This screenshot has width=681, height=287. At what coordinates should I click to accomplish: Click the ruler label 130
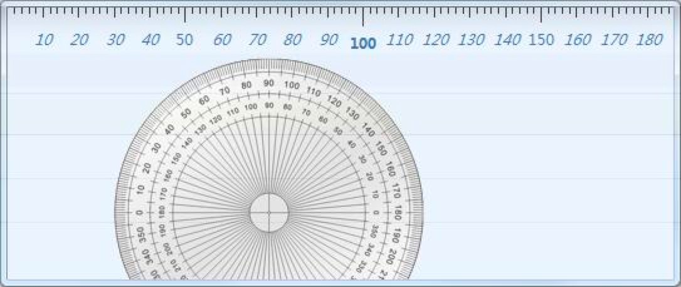coord(472,40)
